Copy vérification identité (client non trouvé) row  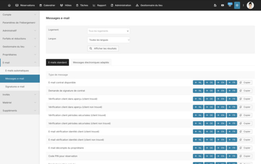[x=245, y=140]
